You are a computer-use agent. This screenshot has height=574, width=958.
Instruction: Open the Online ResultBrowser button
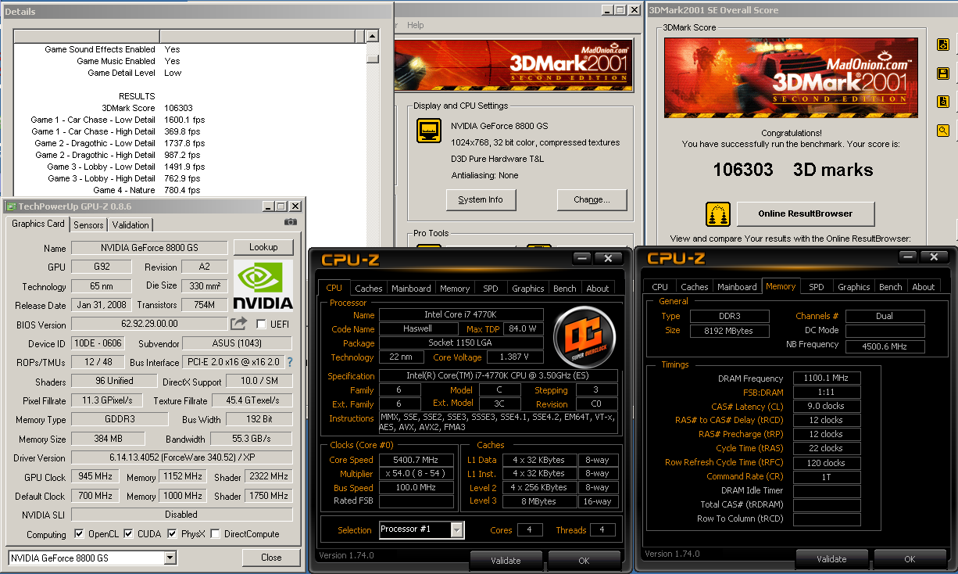click(x=805, y=213)
